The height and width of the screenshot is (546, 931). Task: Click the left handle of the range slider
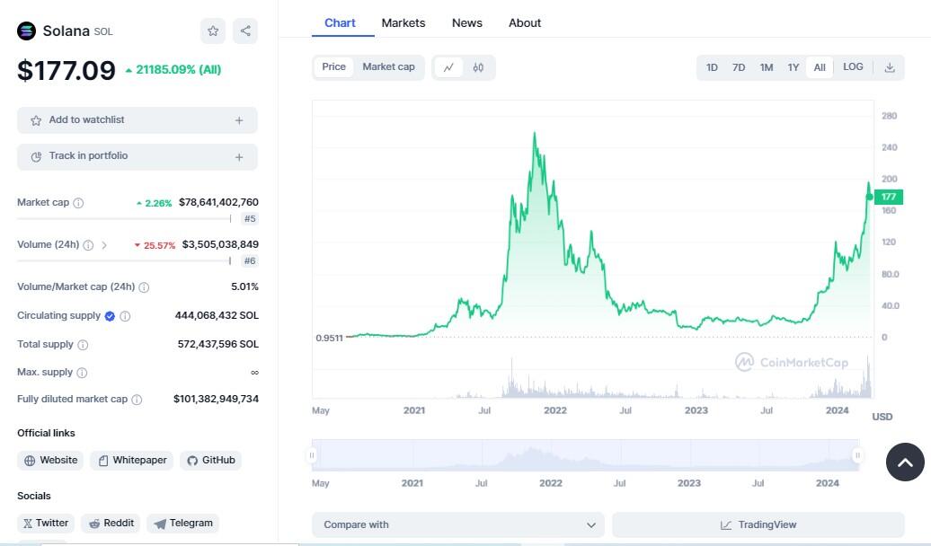(312, 455)
